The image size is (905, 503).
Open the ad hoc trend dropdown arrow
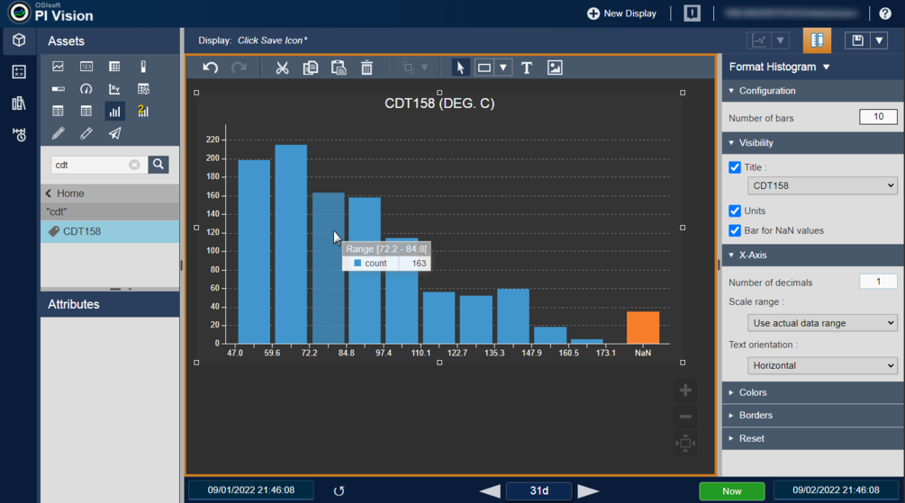tap(781, 40)
